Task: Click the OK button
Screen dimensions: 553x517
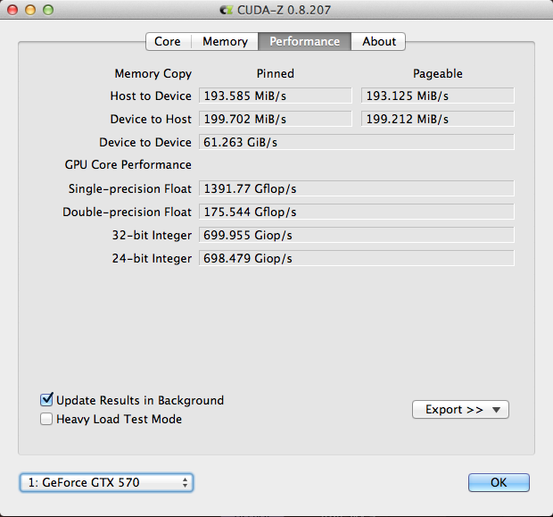Action: (499, 482)
